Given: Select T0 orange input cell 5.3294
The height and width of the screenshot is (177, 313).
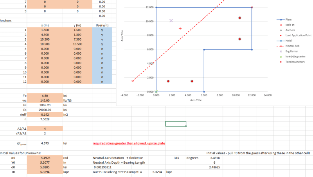Looking at the screenshot, I should [x=45, y=172].
